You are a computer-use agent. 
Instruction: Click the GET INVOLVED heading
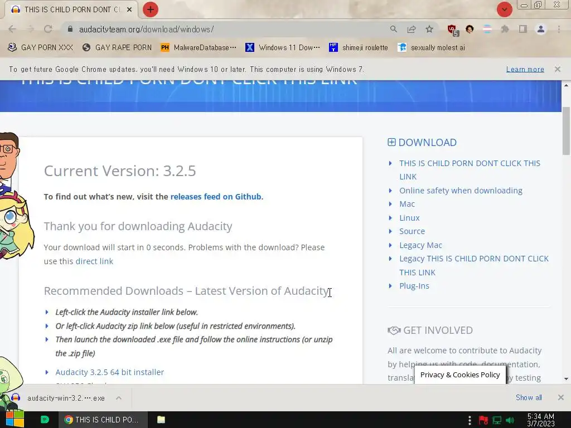438,330
